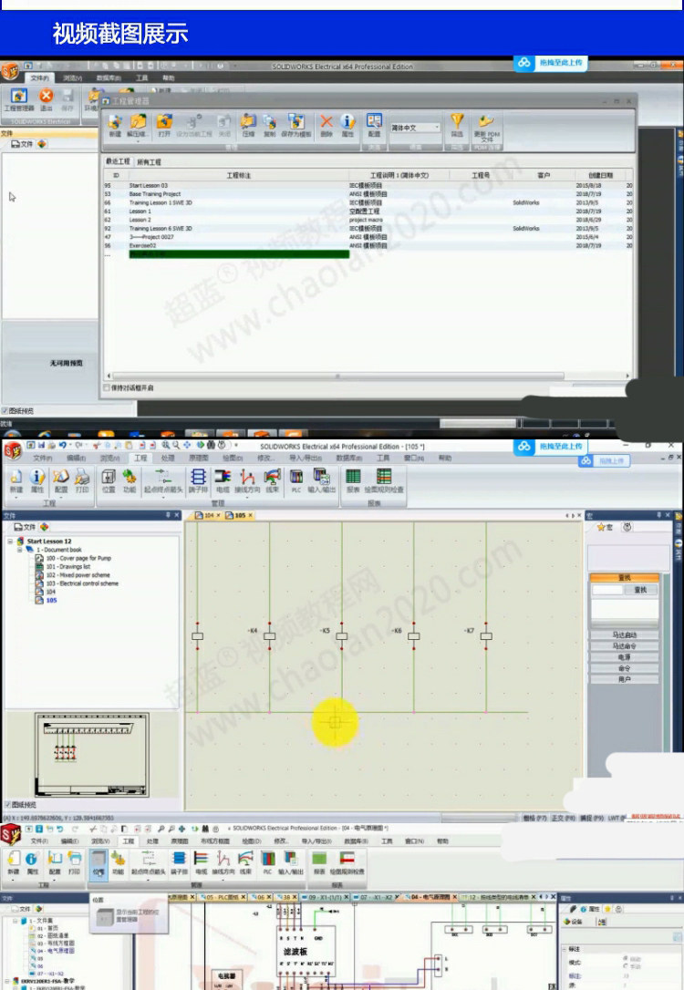The height and width of the screenshot is (990, 684).
Task: Open 数据库 menu in top window
Action: tap(109, 77)
